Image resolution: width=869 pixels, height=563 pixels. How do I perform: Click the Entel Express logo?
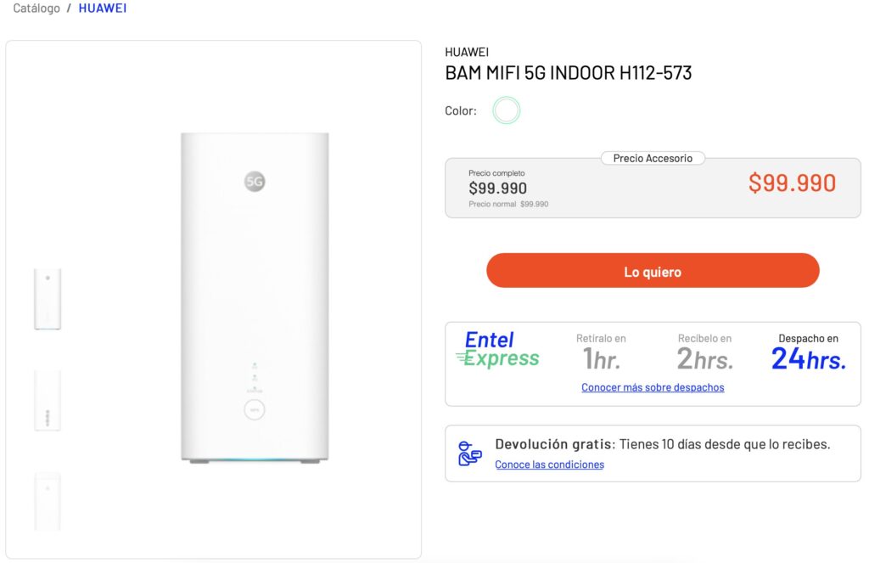pyautogui.click(x=498, y=350)
